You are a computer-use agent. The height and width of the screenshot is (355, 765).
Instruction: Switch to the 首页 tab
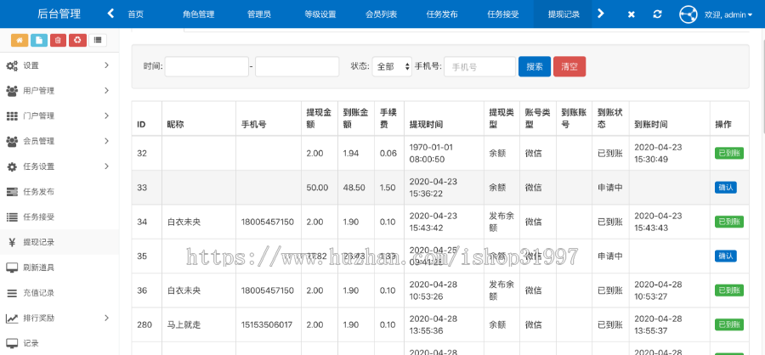coord(136,14)
